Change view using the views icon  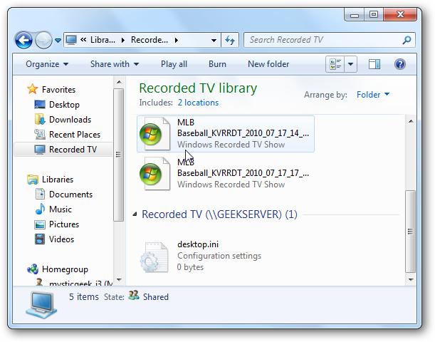(x=335, y=64)
